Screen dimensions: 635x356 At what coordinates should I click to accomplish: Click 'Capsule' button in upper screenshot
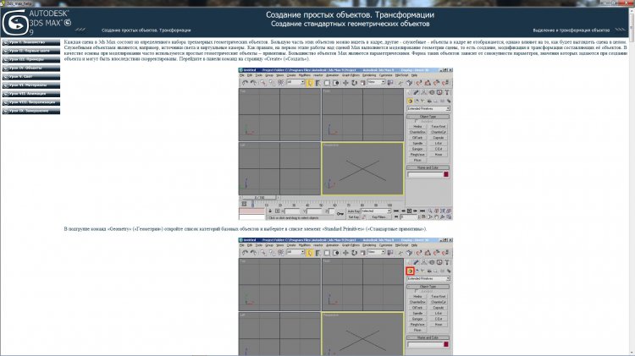[439, 138]
